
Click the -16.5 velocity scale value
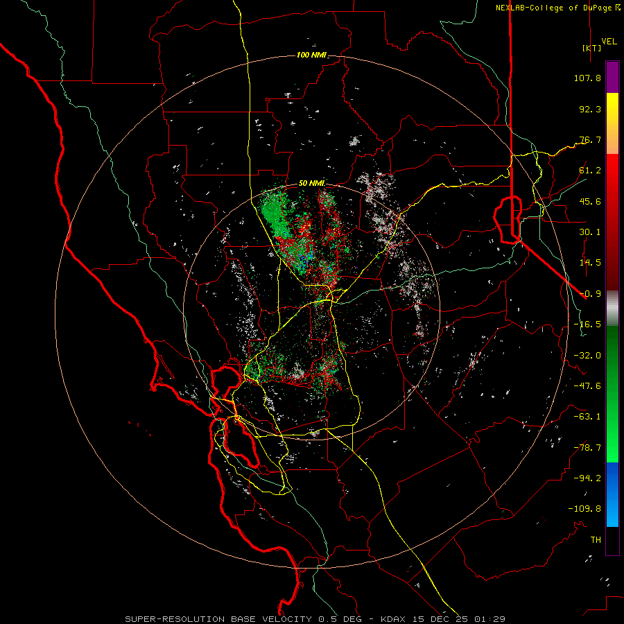coord(587,324)
